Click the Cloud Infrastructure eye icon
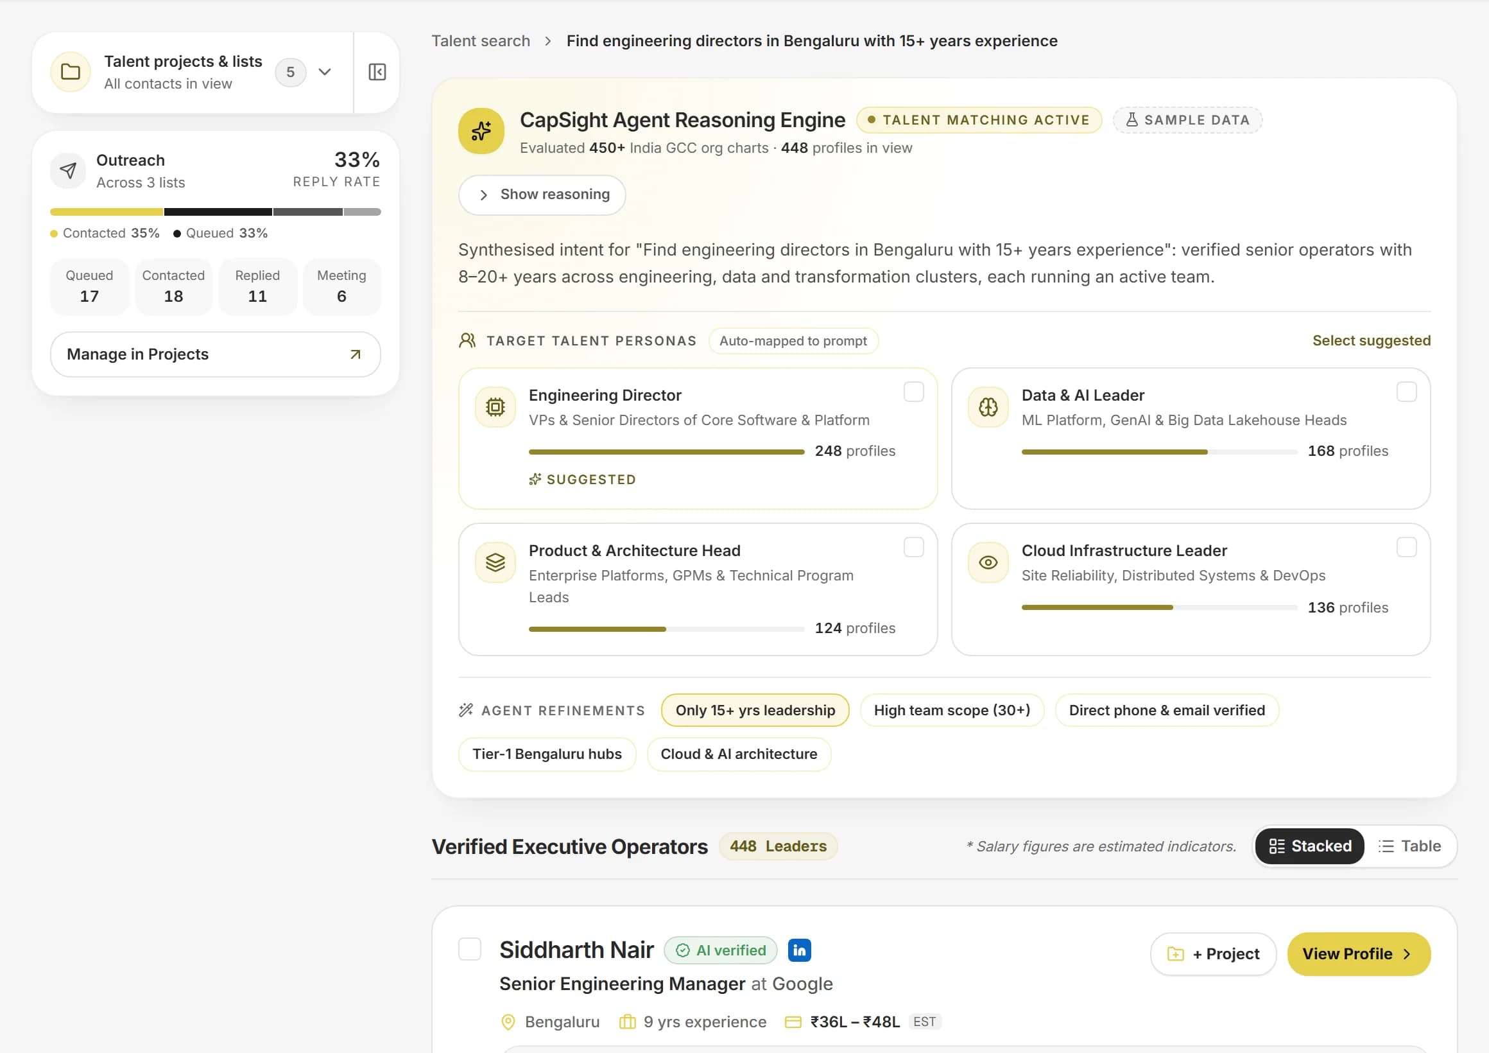Screen dimensions: 1489x1053 988,562
